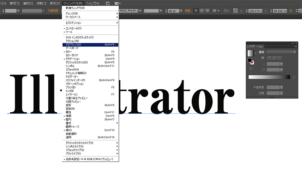Toggle the checked グラデーション panel entry
This screenshot has height=196, width=302.
pos(90,59)
